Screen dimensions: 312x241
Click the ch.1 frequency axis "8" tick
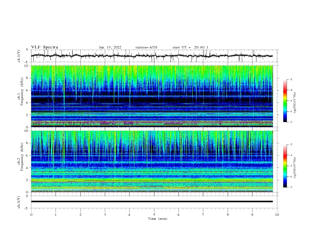(x=28, y=78)
